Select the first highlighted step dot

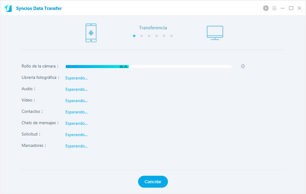134,36
